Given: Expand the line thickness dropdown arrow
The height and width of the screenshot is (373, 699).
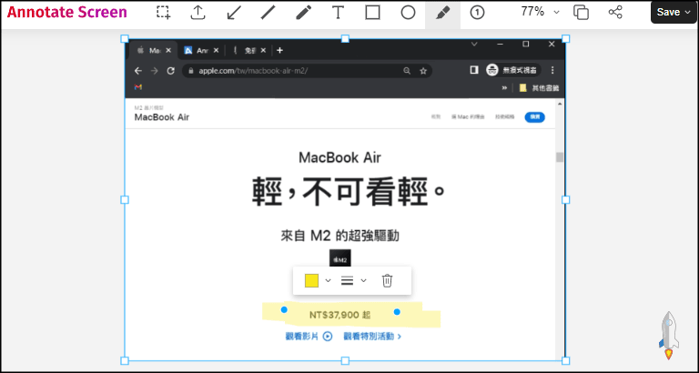Looking at the screenshot, I should coord(363,280).
